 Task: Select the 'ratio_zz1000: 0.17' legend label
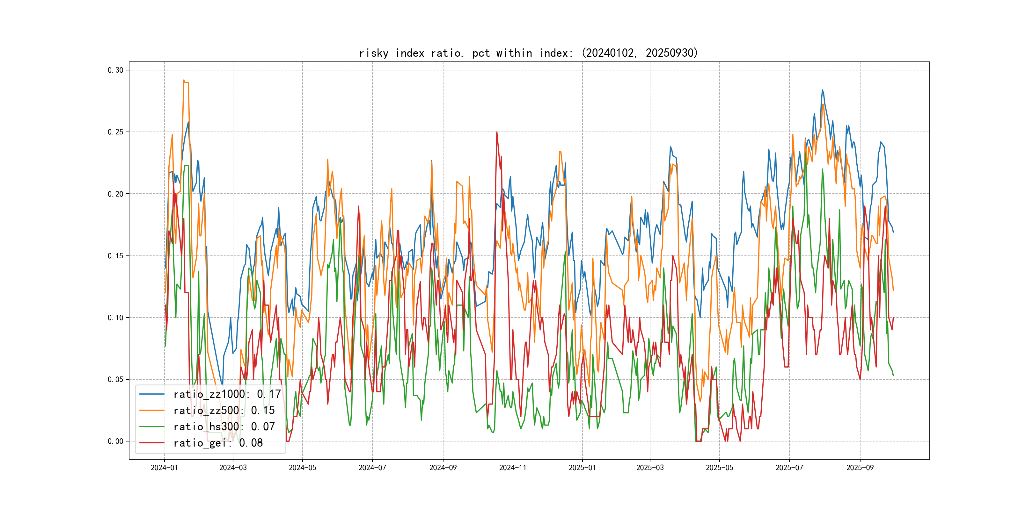227,394
